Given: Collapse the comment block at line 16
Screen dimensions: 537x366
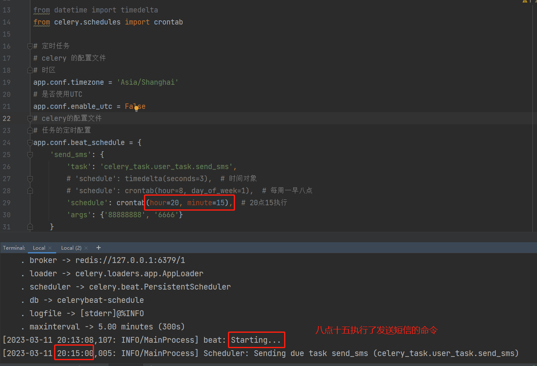Looking at the screenshot, I should (30, 46).
